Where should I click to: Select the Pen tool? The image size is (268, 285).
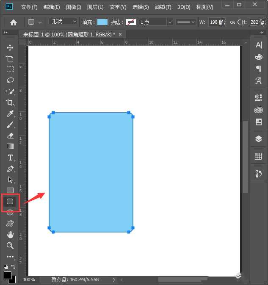[10, 169]
